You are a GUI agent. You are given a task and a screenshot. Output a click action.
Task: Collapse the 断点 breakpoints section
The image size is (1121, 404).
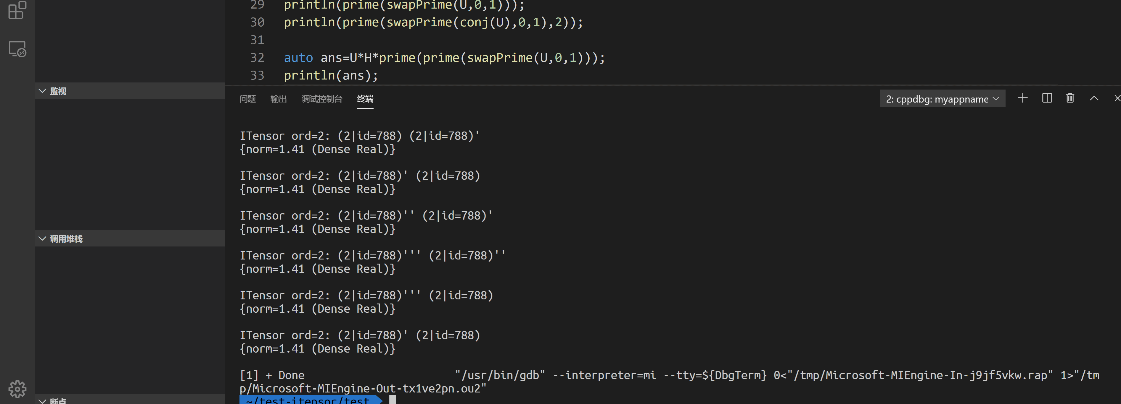tap(58, 400)
